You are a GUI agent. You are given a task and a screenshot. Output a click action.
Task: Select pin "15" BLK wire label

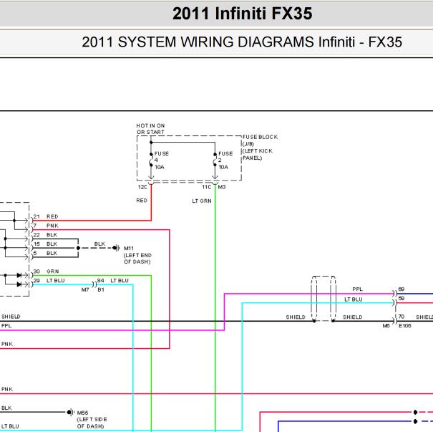tap(45, 244)
